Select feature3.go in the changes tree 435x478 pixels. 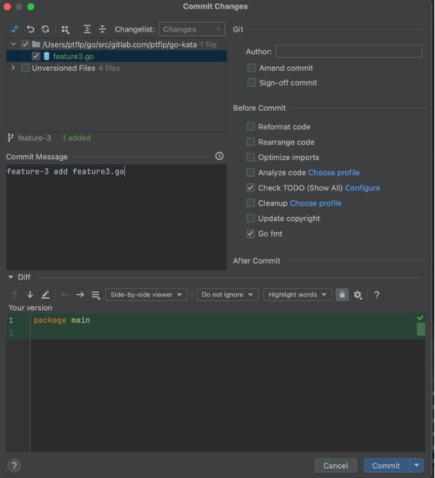tap(72, 56)
